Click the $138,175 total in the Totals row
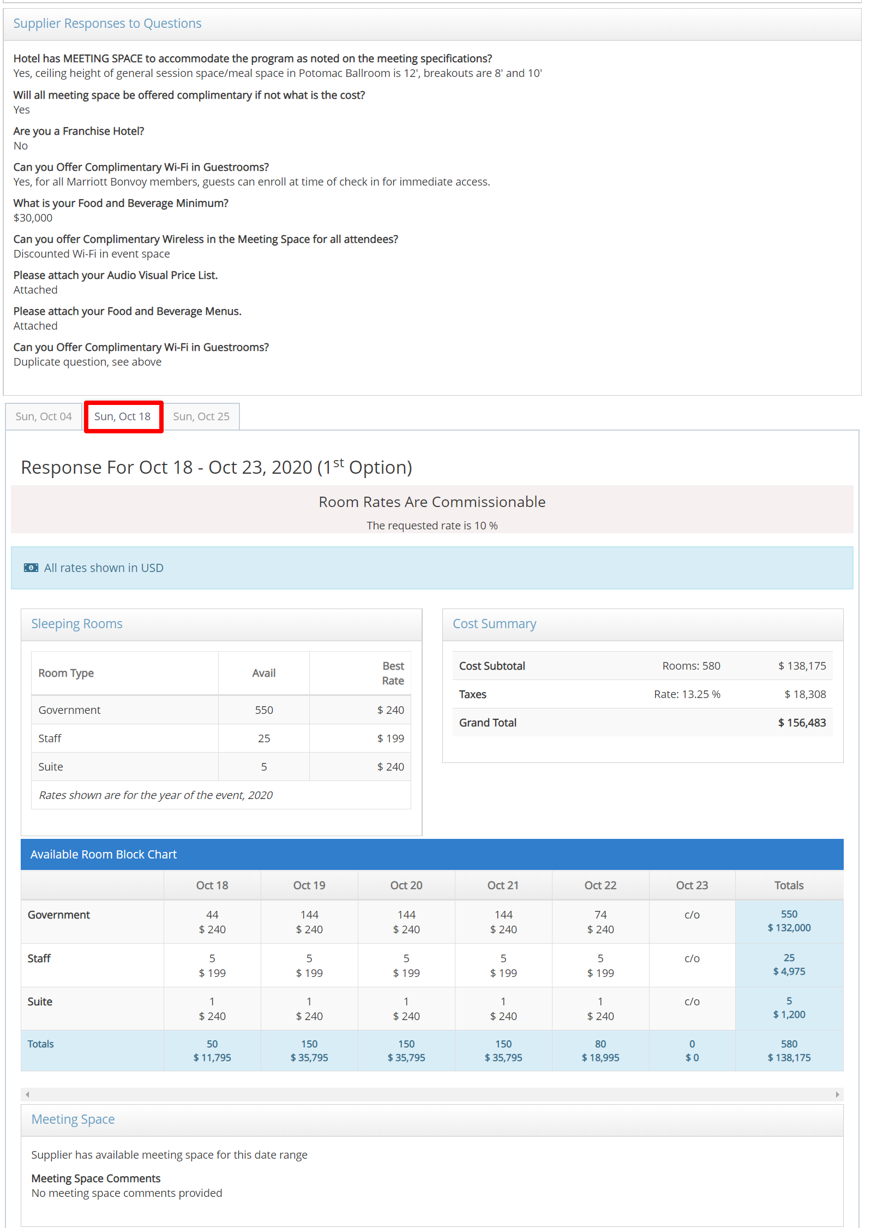Image resolution: width=877 pixels, height=1228 pixels. 789,1058
